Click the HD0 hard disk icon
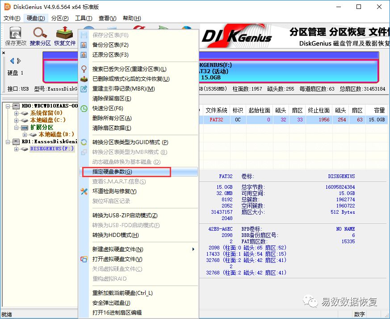 click(16, 106)
